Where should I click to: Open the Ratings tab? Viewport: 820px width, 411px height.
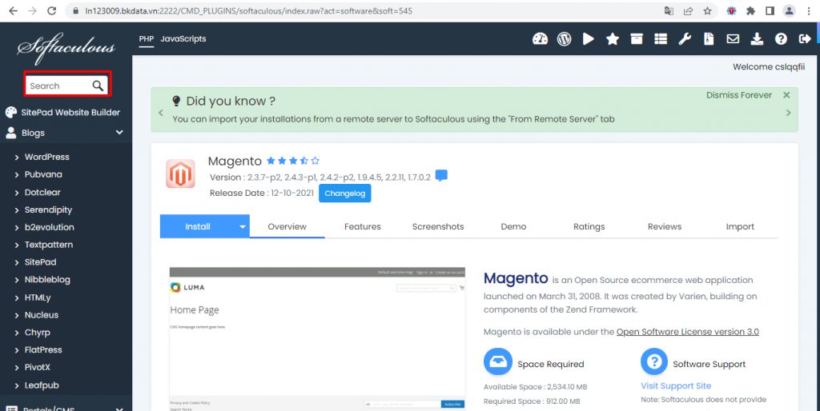click(x=589, y=226)
